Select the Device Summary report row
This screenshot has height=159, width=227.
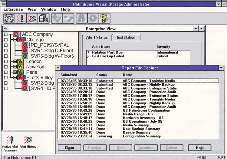pos(138,133)
